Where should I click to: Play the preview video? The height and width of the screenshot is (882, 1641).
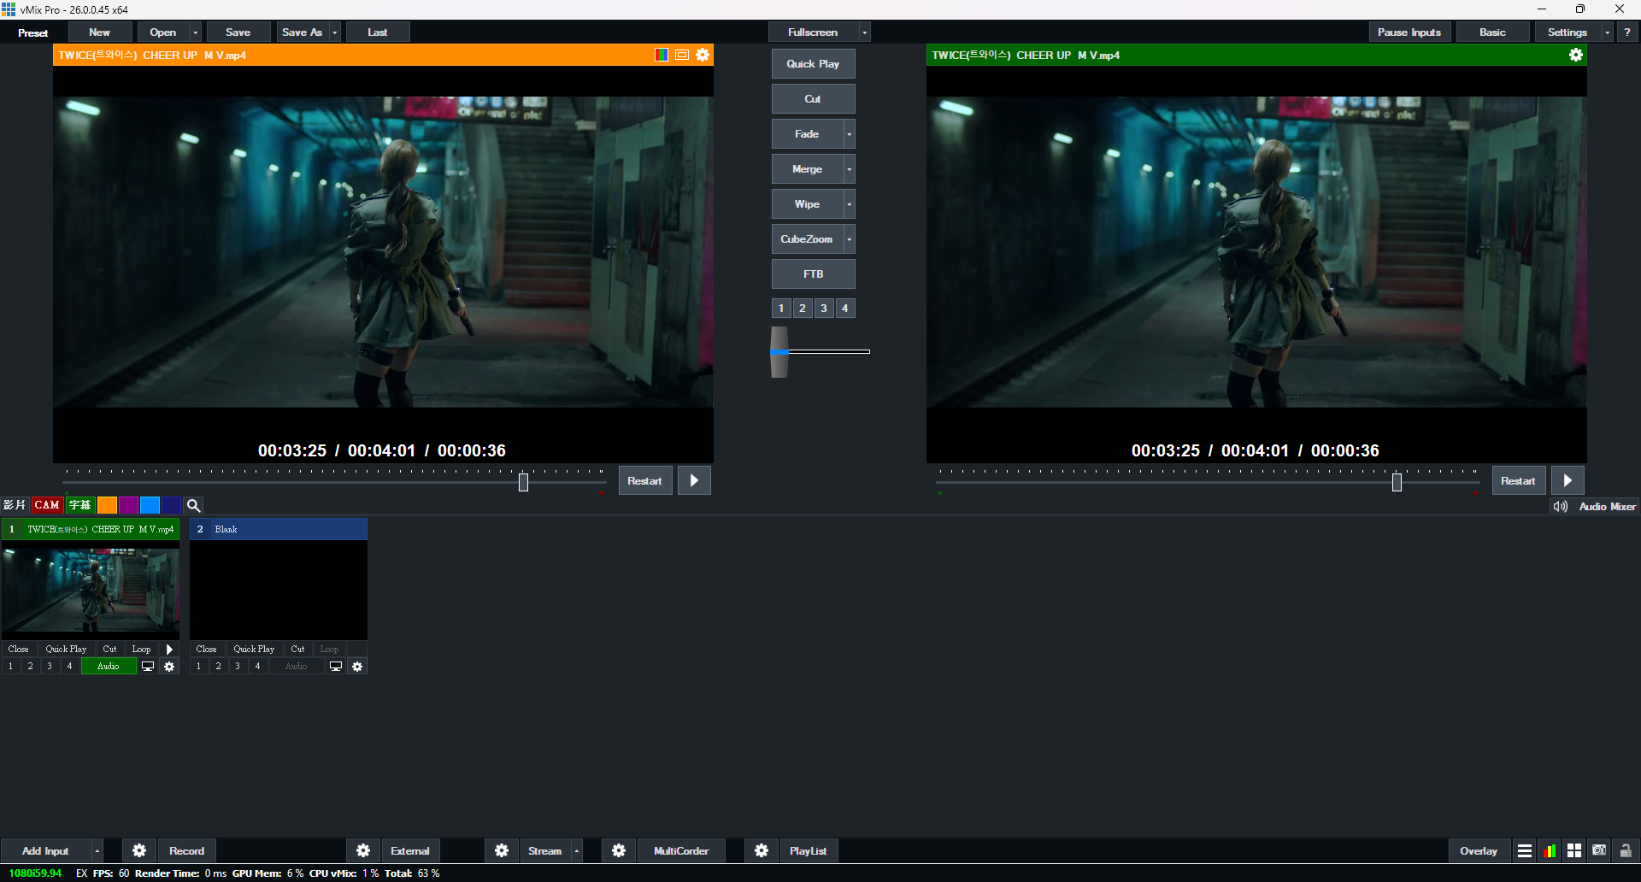694,480
